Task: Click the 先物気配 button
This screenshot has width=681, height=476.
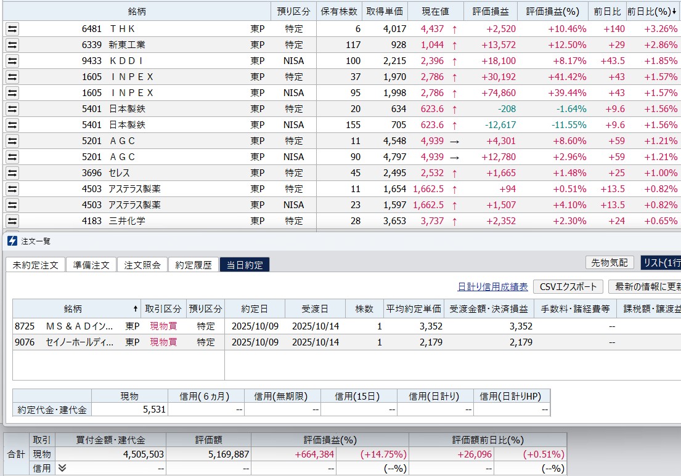Action: tap(610, 262)
